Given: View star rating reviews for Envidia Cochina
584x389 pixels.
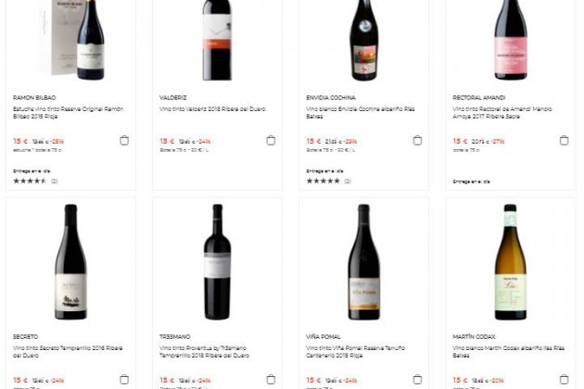Looking at the screenshot, I should coord(323,181).
